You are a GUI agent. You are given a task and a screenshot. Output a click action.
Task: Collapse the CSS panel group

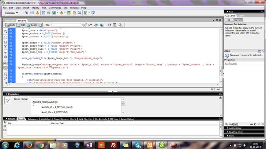pyautogui.click(x=227, y=12)
